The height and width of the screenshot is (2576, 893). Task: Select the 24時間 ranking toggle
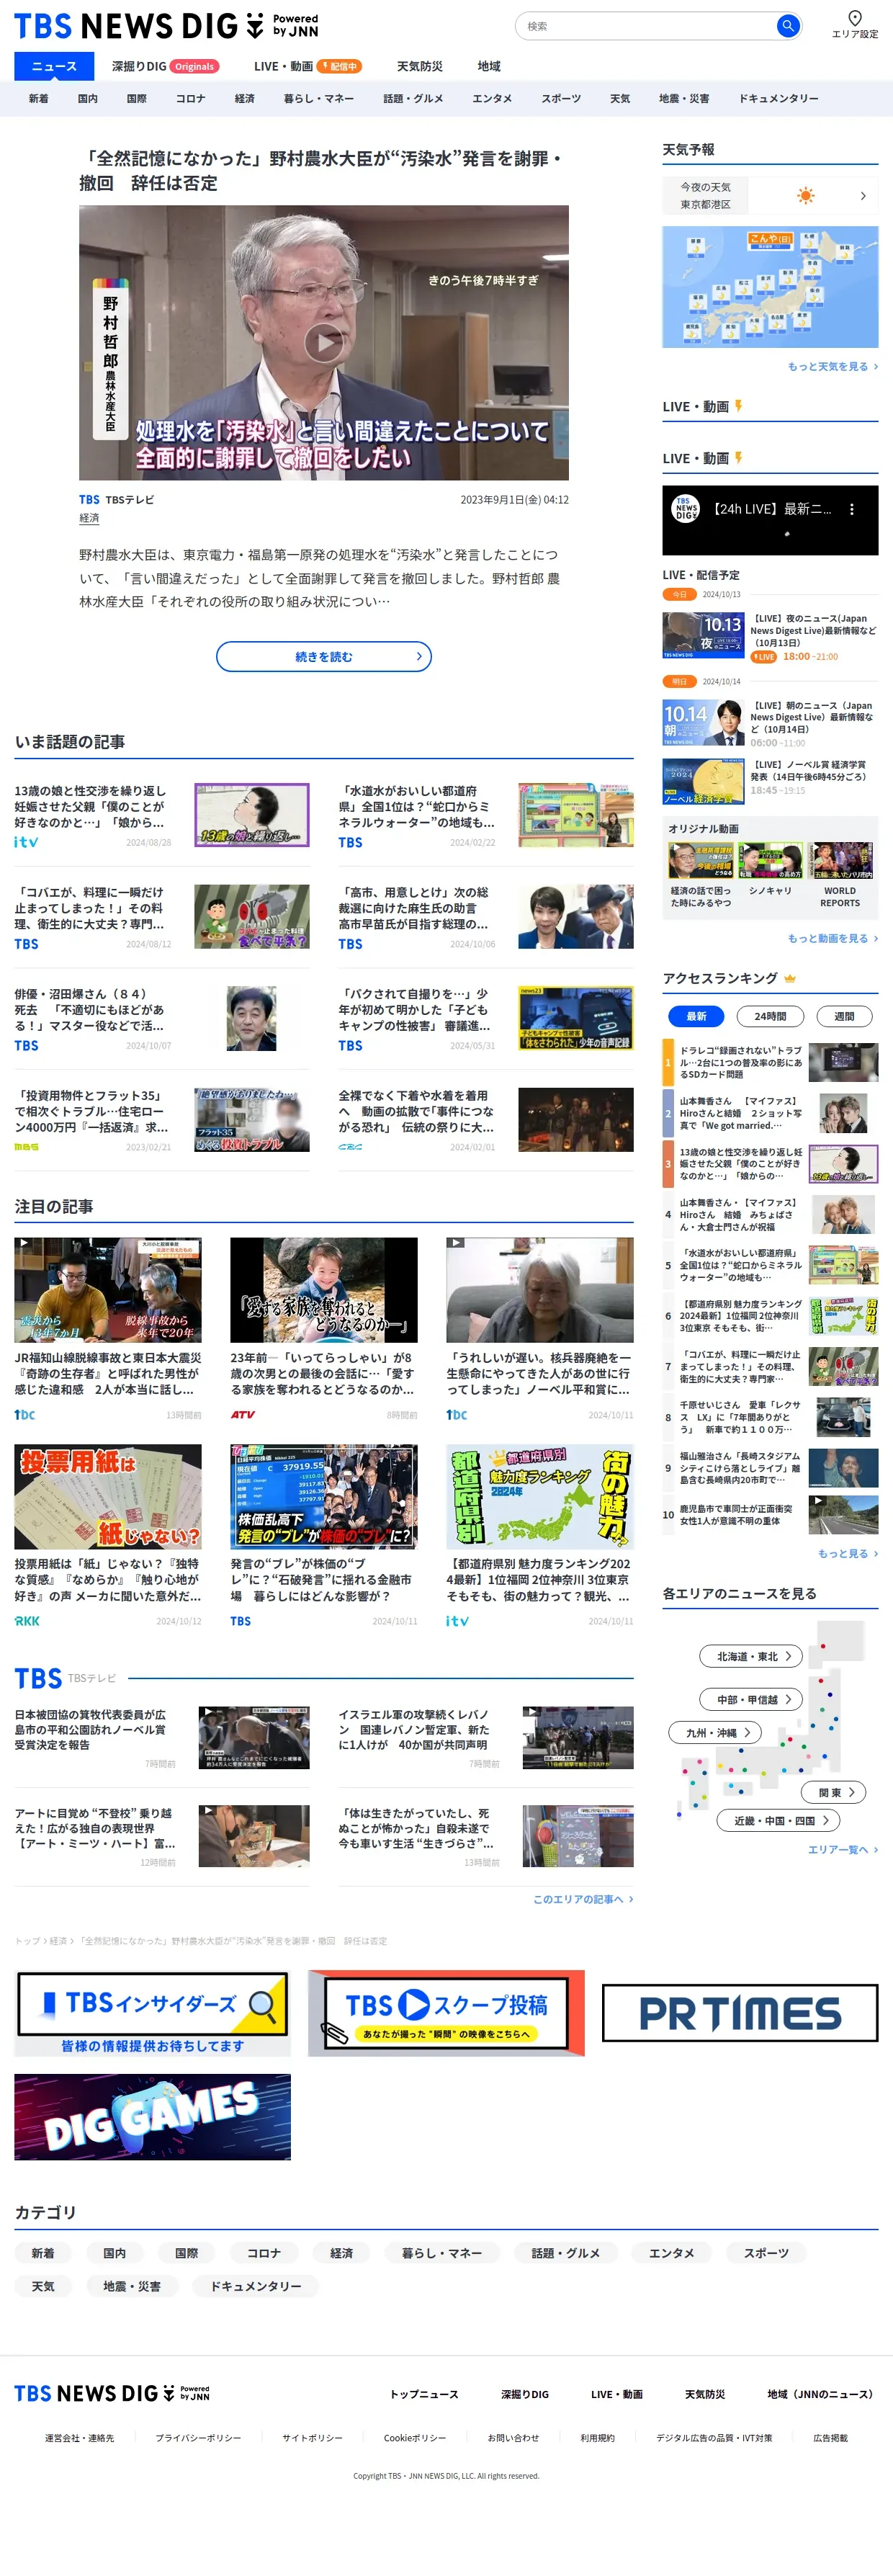tap(770, 1016)
